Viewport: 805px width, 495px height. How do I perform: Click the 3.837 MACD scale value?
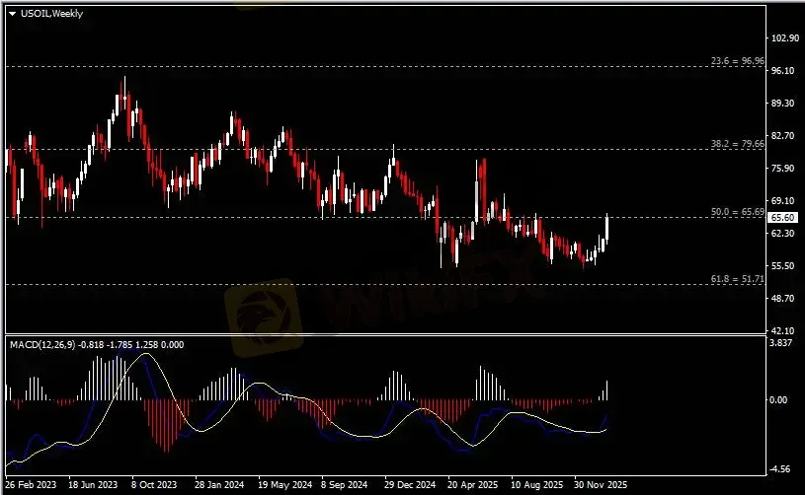(783, 343)
